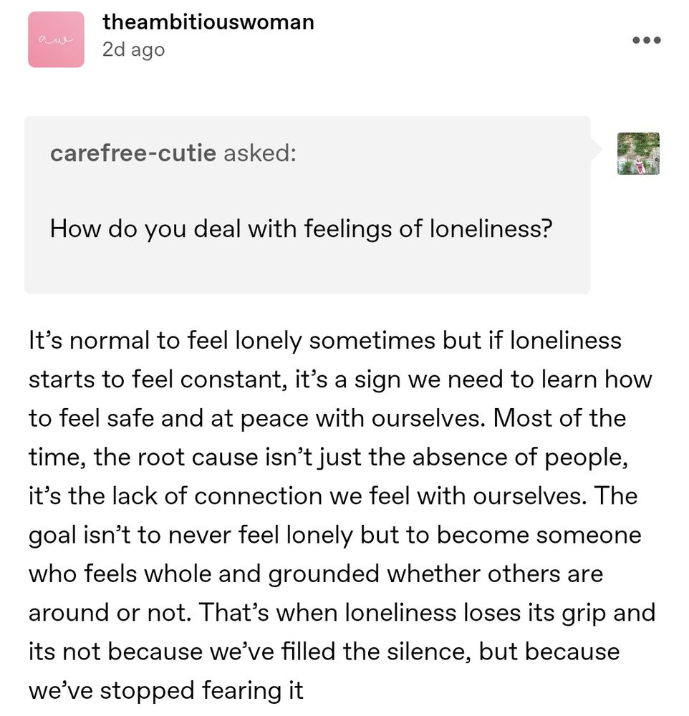Click the sentence starting 'It's normal to feel lonely'

[x=325, y=341]
